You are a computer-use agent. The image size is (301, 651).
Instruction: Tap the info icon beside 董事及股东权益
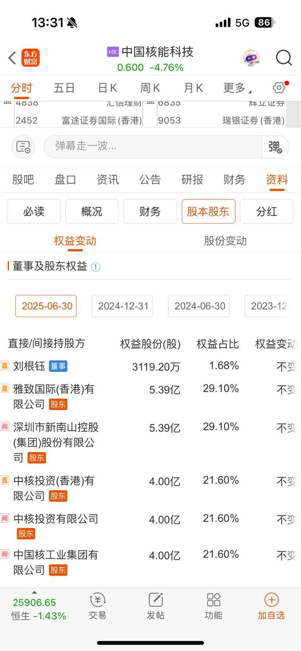point(96,267)
